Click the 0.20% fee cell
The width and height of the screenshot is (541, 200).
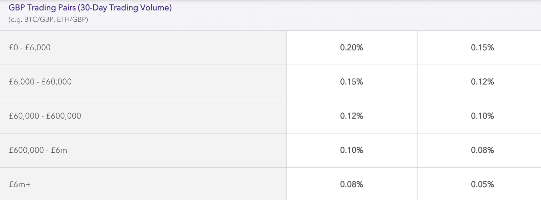click(352, 48)
